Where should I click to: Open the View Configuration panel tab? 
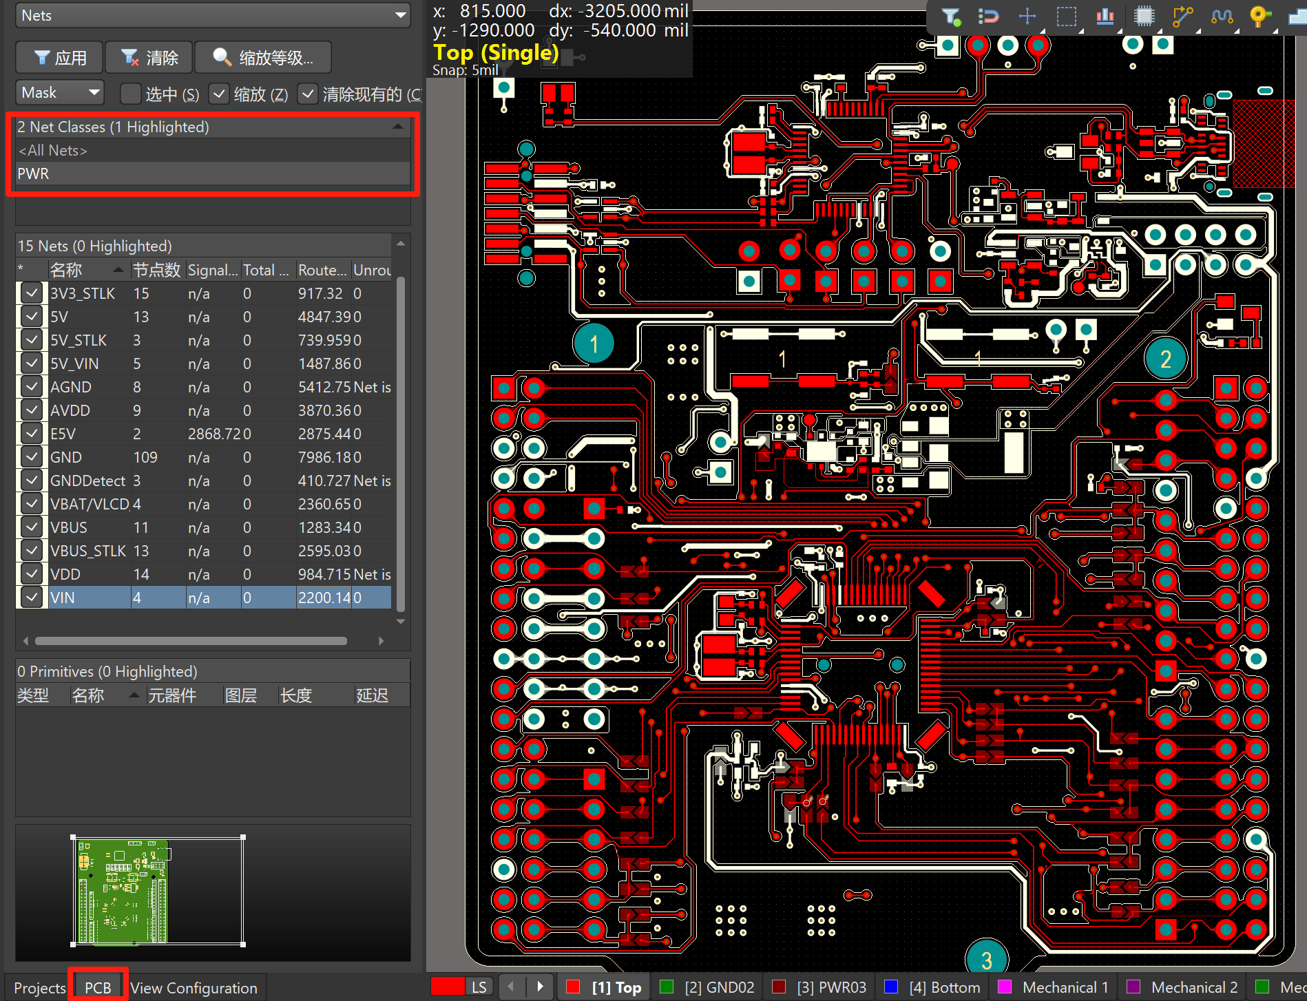pos(194,988)
